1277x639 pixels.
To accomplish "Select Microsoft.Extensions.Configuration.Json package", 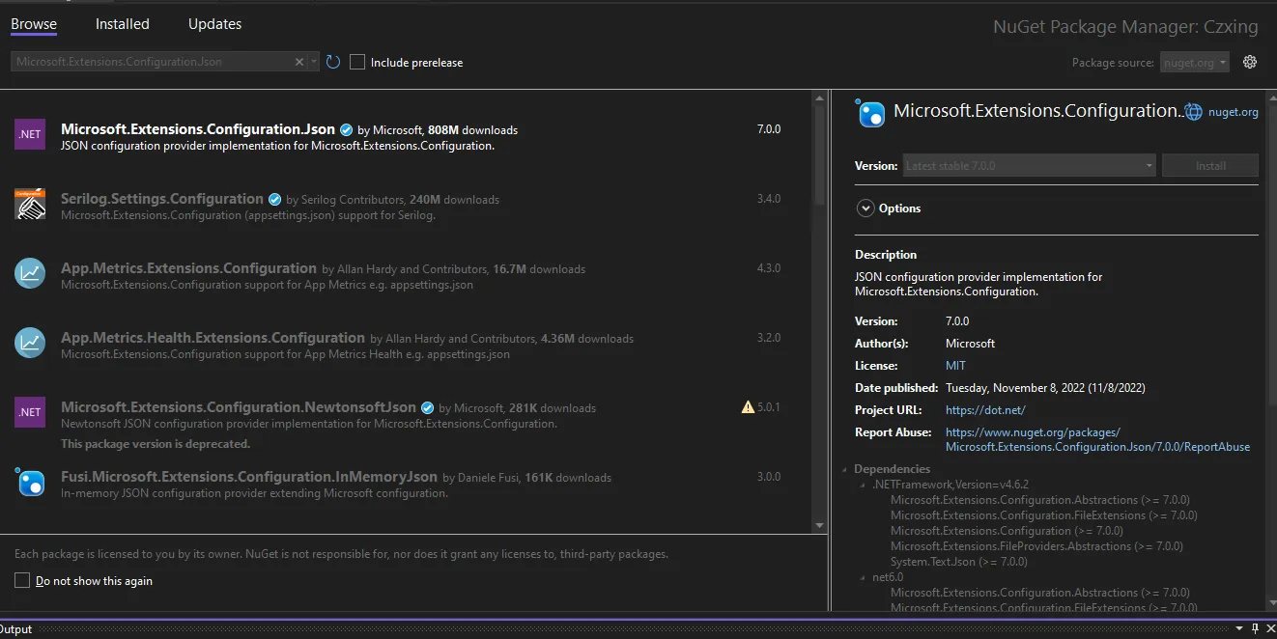I will (406, 136).
